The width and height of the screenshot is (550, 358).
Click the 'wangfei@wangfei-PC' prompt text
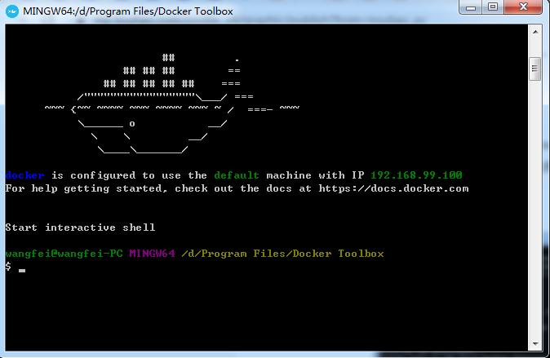[x=64, y=254]
